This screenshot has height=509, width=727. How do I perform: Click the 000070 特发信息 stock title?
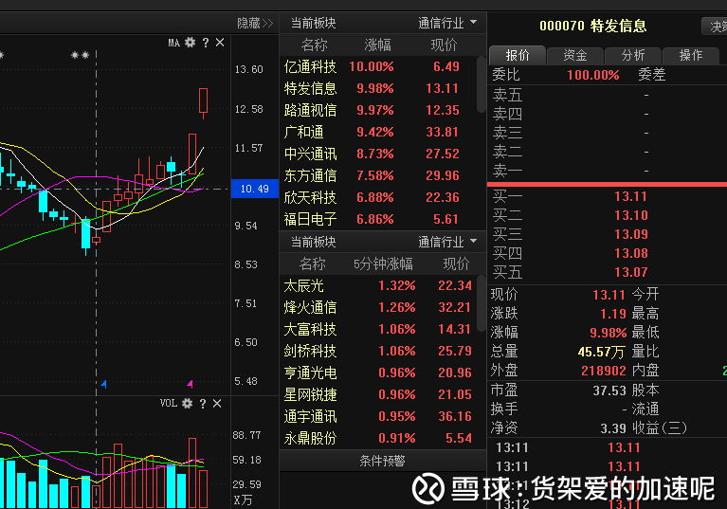593,26
